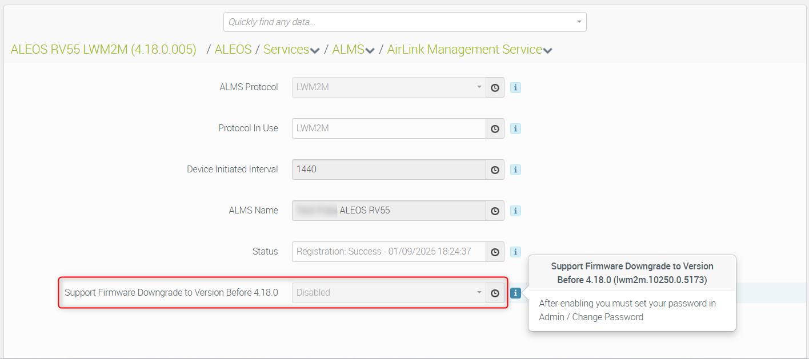Click highlighted info icon for Firmware Downgrade
This screenshot has height=359, width=809.
pos(515,293)
